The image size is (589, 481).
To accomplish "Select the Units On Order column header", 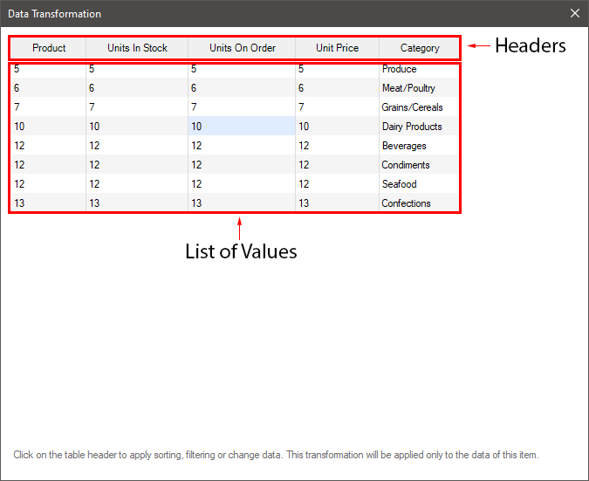I will [242, 48].
